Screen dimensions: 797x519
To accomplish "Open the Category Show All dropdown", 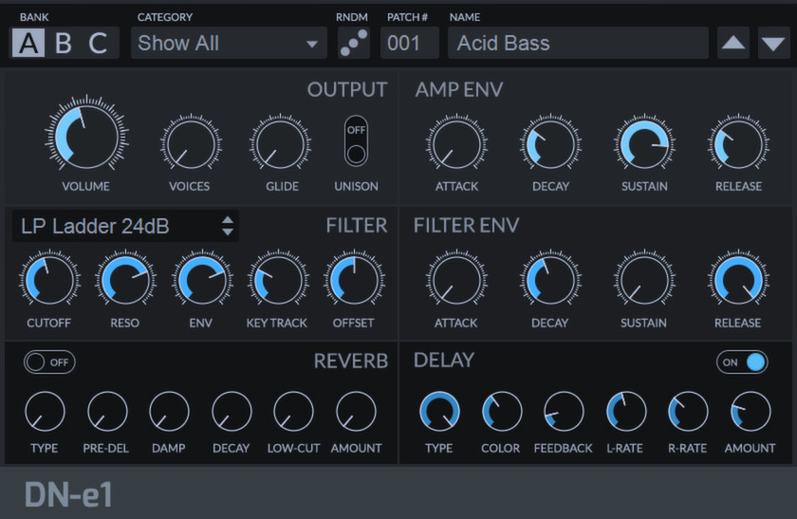I will point(228,43).
